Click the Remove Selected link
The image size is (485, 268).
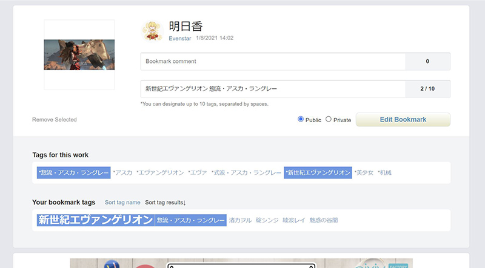[x=55, y=120]
